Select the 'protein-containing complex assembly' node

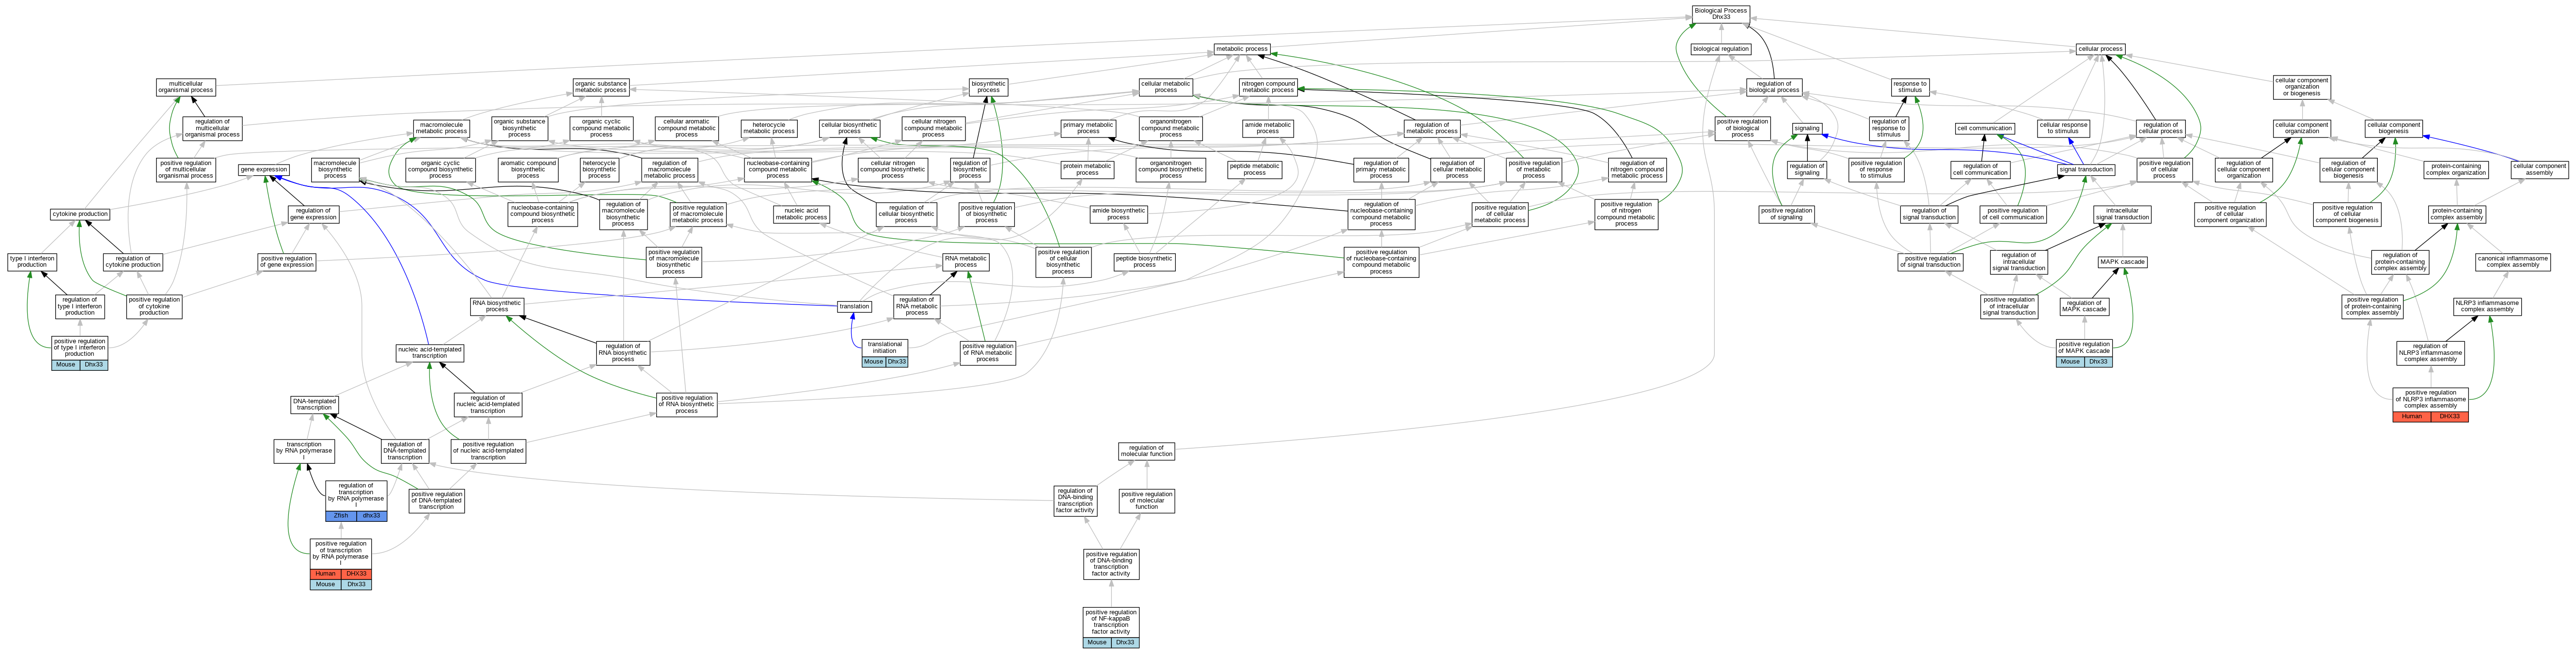point(2457,213)
